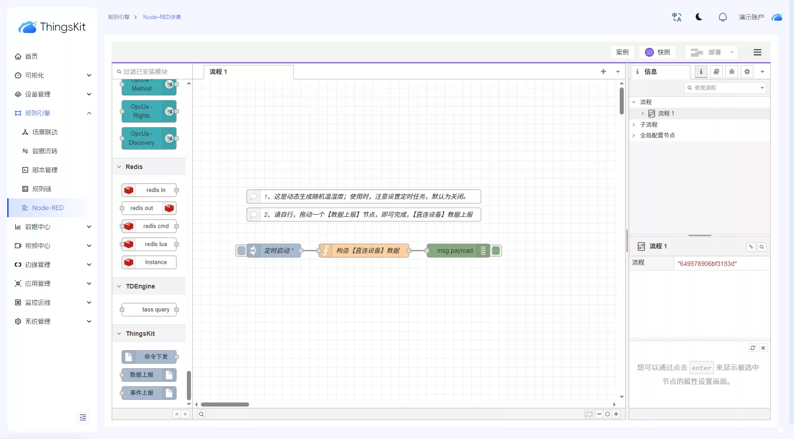Toggle the navigator map icon
The width and height of the screenshot is (794, 439).
589,414
